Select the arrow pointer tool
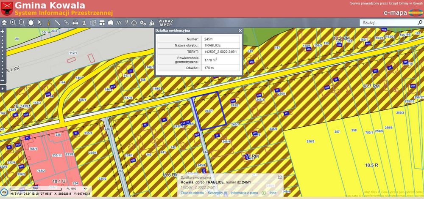This screenshot has height=199, width=424. 40,23
